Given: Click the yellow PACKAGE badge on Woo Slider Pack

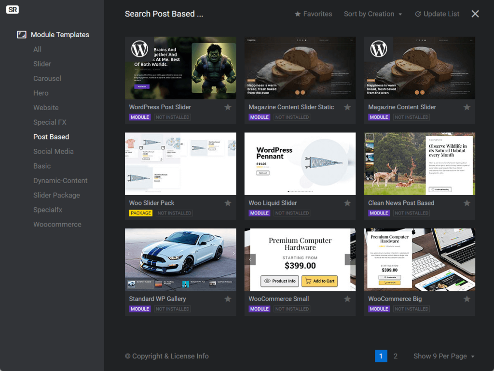Looking at the screenshot, I should [x=141, y=213].
